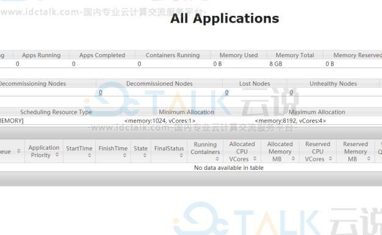382x235 pixels.
Task: Click the memory:1024, vCores:1 value
Action: [160, 121]
